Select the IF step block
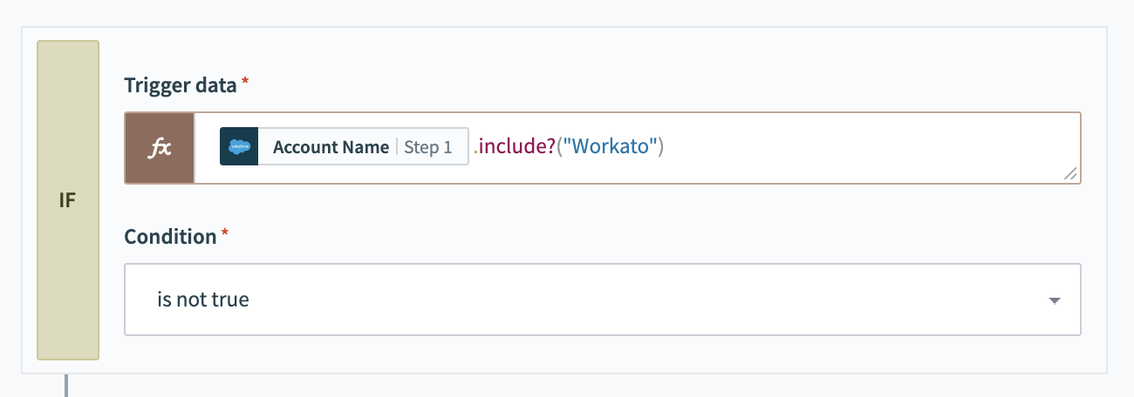This screenshot has height=397, width=1134. [67, 200]
